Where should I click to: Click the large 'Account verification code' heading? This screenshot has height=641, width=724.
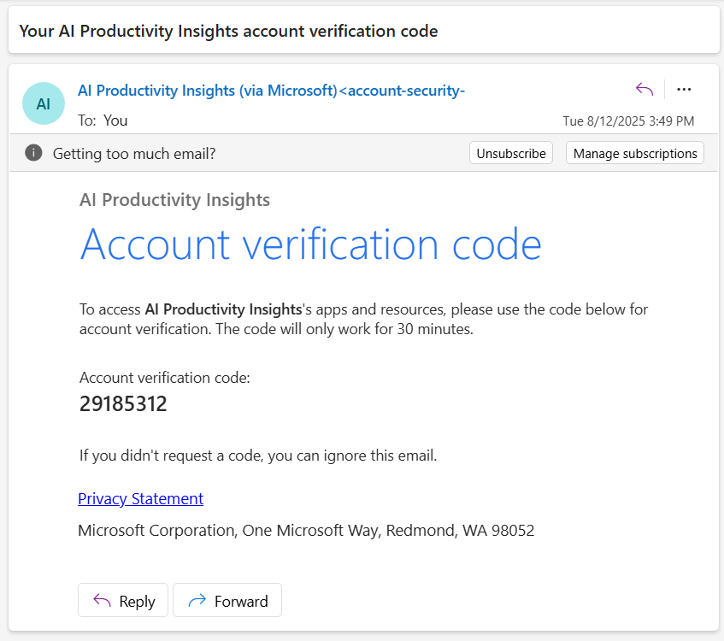tap(310, 244)
